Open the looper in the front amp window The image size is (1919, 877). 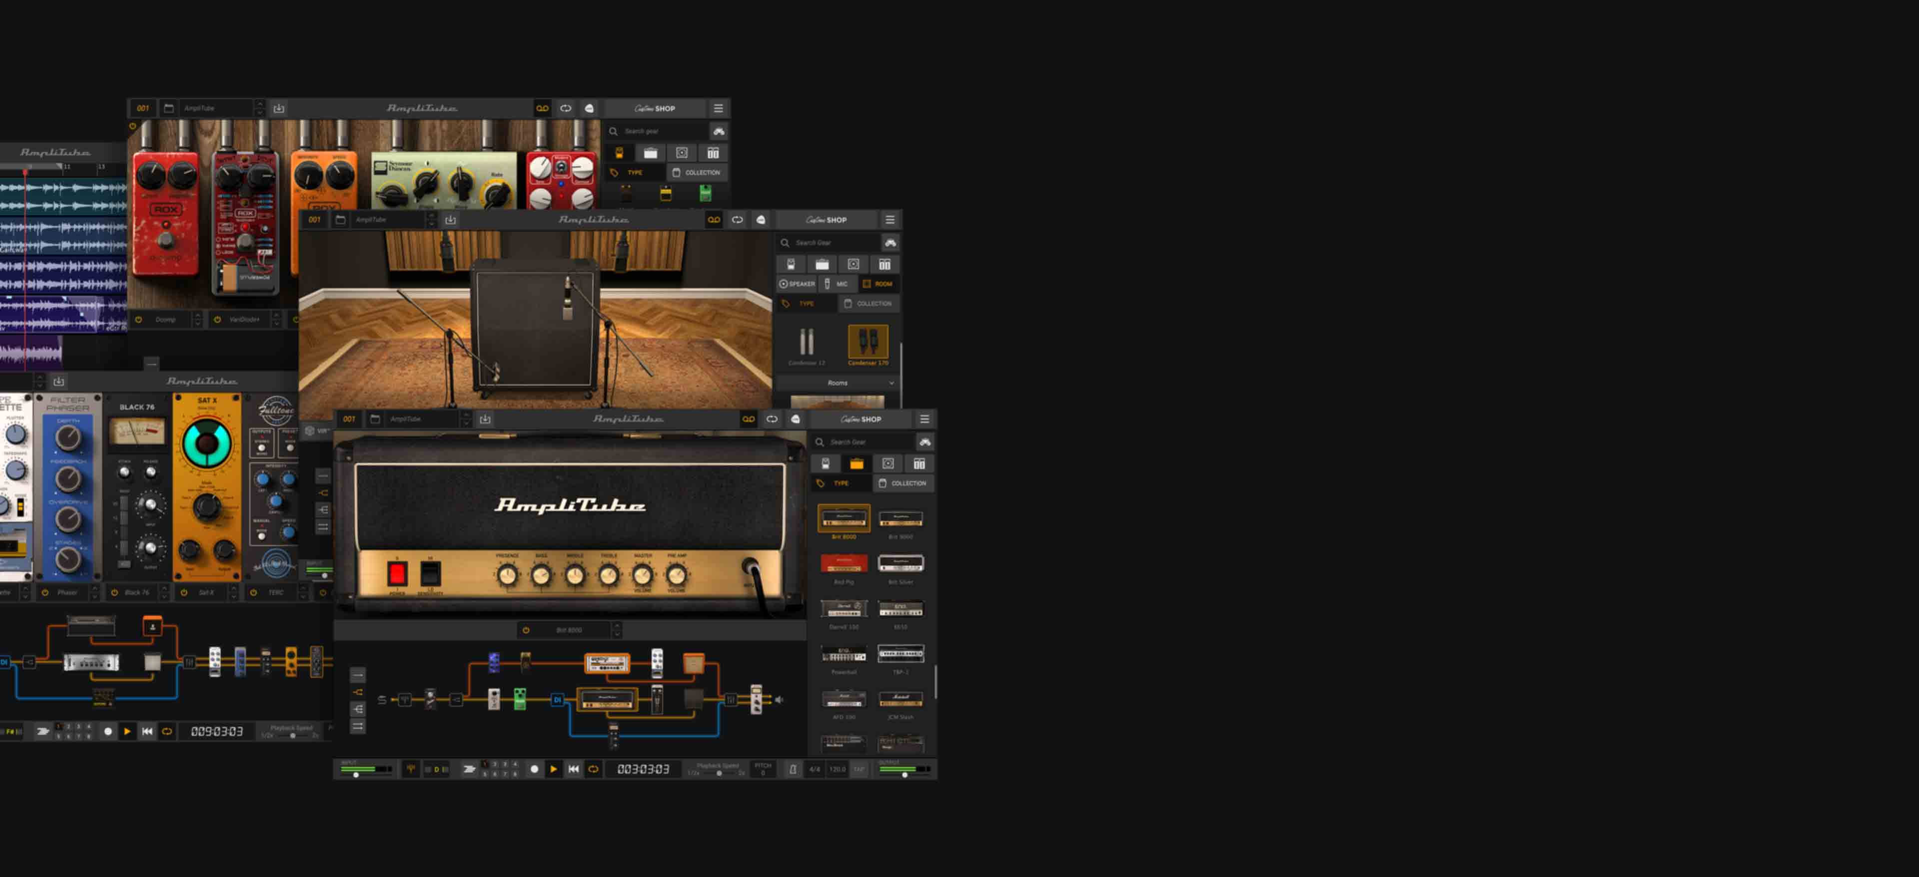pos(772,419)
